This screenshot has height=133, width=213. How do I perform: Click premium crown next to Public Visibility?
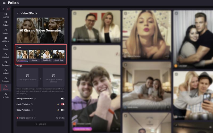point(58,104)
